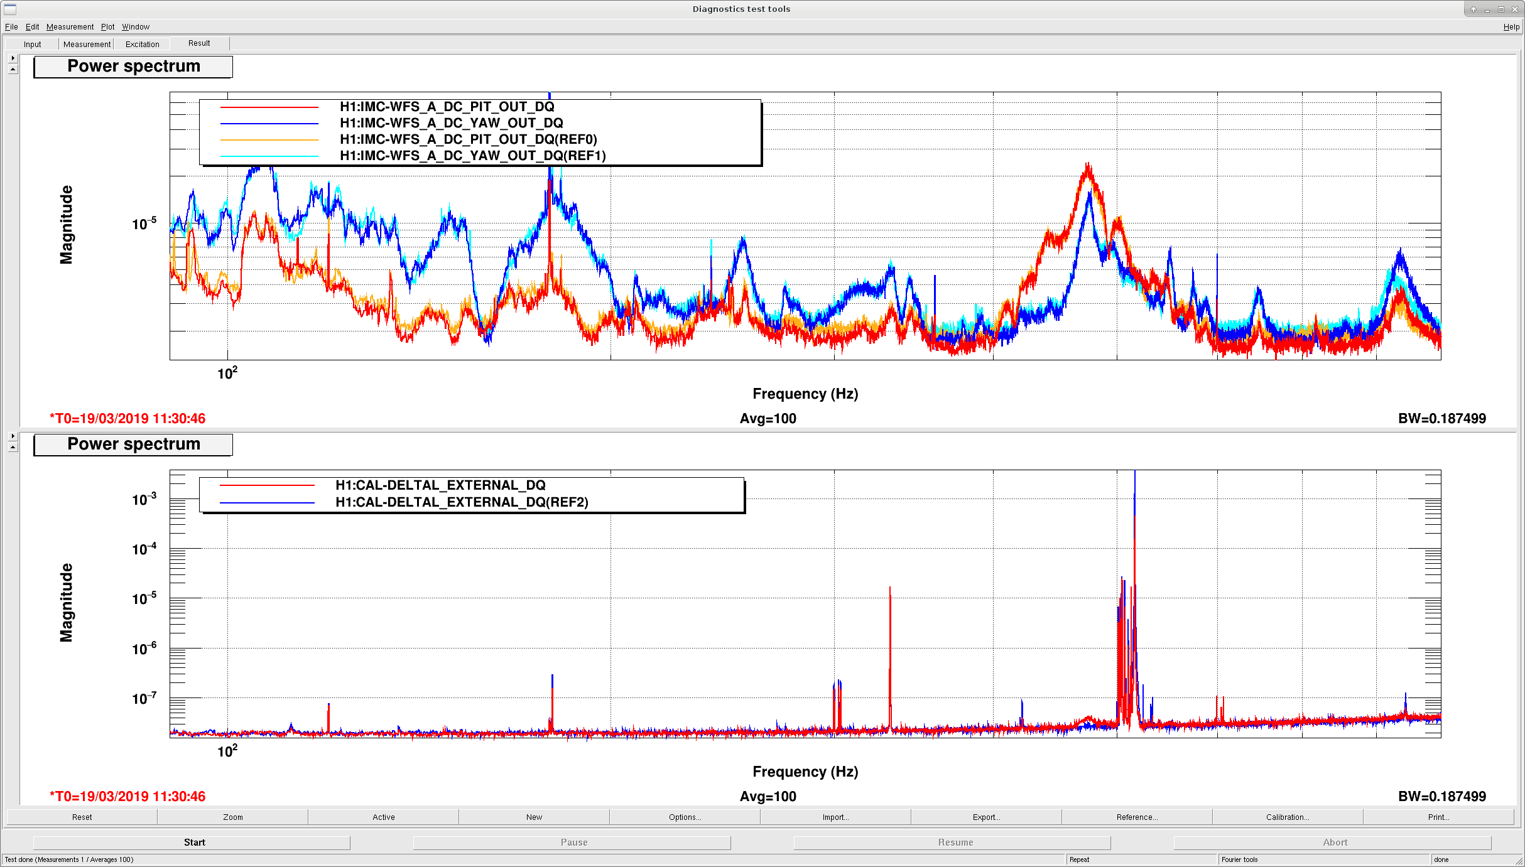Open the Measurement menu in menu bar
This screenshot has height=867, width=1525.
70,27
